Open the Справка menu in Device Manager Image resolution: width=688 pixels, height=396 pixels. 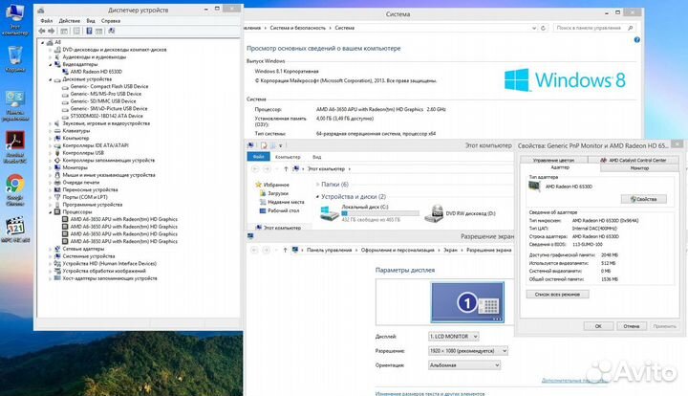tap(111, 21)
